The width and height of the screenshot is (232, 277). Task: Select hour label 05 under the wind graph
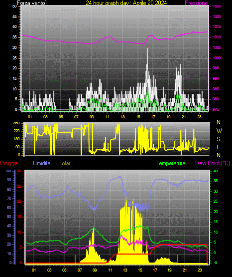pos(61,117)
